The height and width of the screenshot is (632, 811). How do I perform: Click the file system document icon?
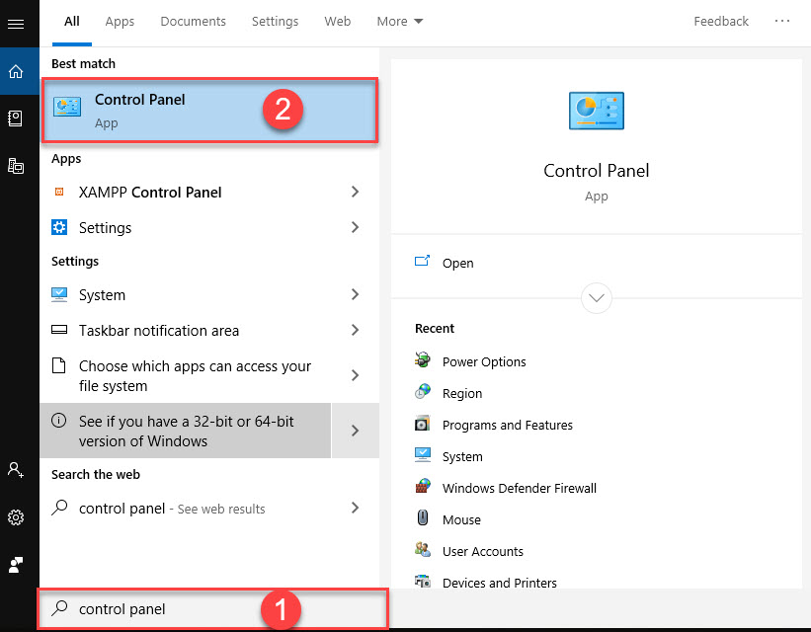[59, 365]
